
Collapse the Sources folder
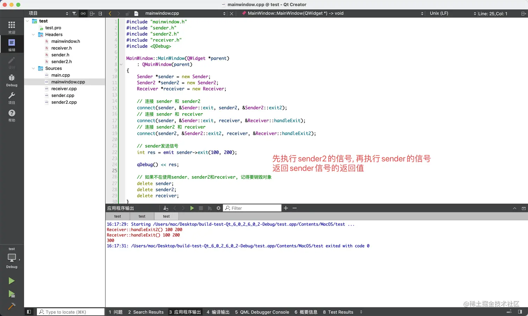[34, 68]
